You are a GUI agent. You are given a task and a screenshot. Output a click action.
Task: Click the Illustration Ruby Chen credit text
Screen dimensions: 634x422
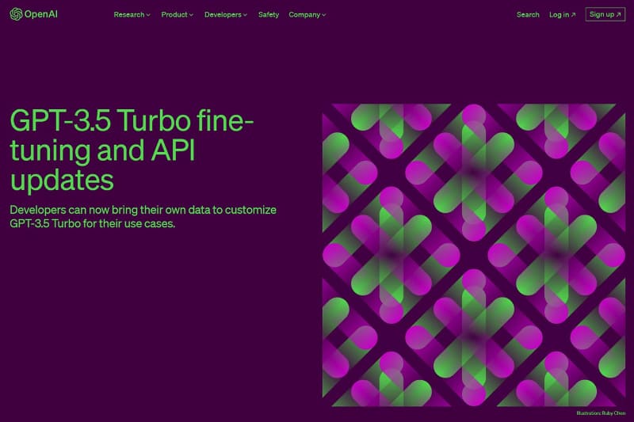click(601, 413)
